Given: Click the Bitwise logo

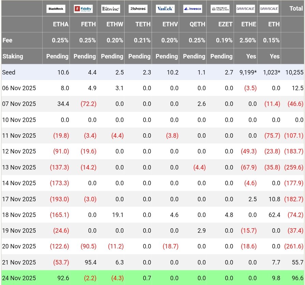Looking at the screenshot, I should click(x=111, y=9).
